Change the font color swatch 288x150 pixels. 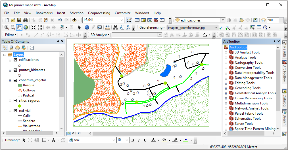tap(153, 140)
